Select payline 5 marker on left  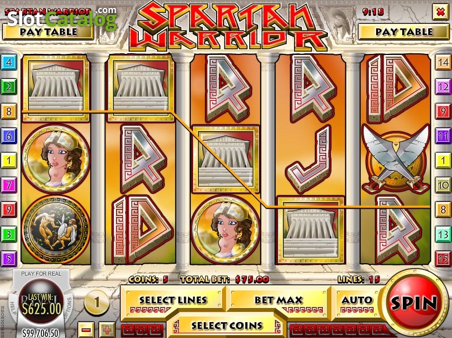click(9, 259)
